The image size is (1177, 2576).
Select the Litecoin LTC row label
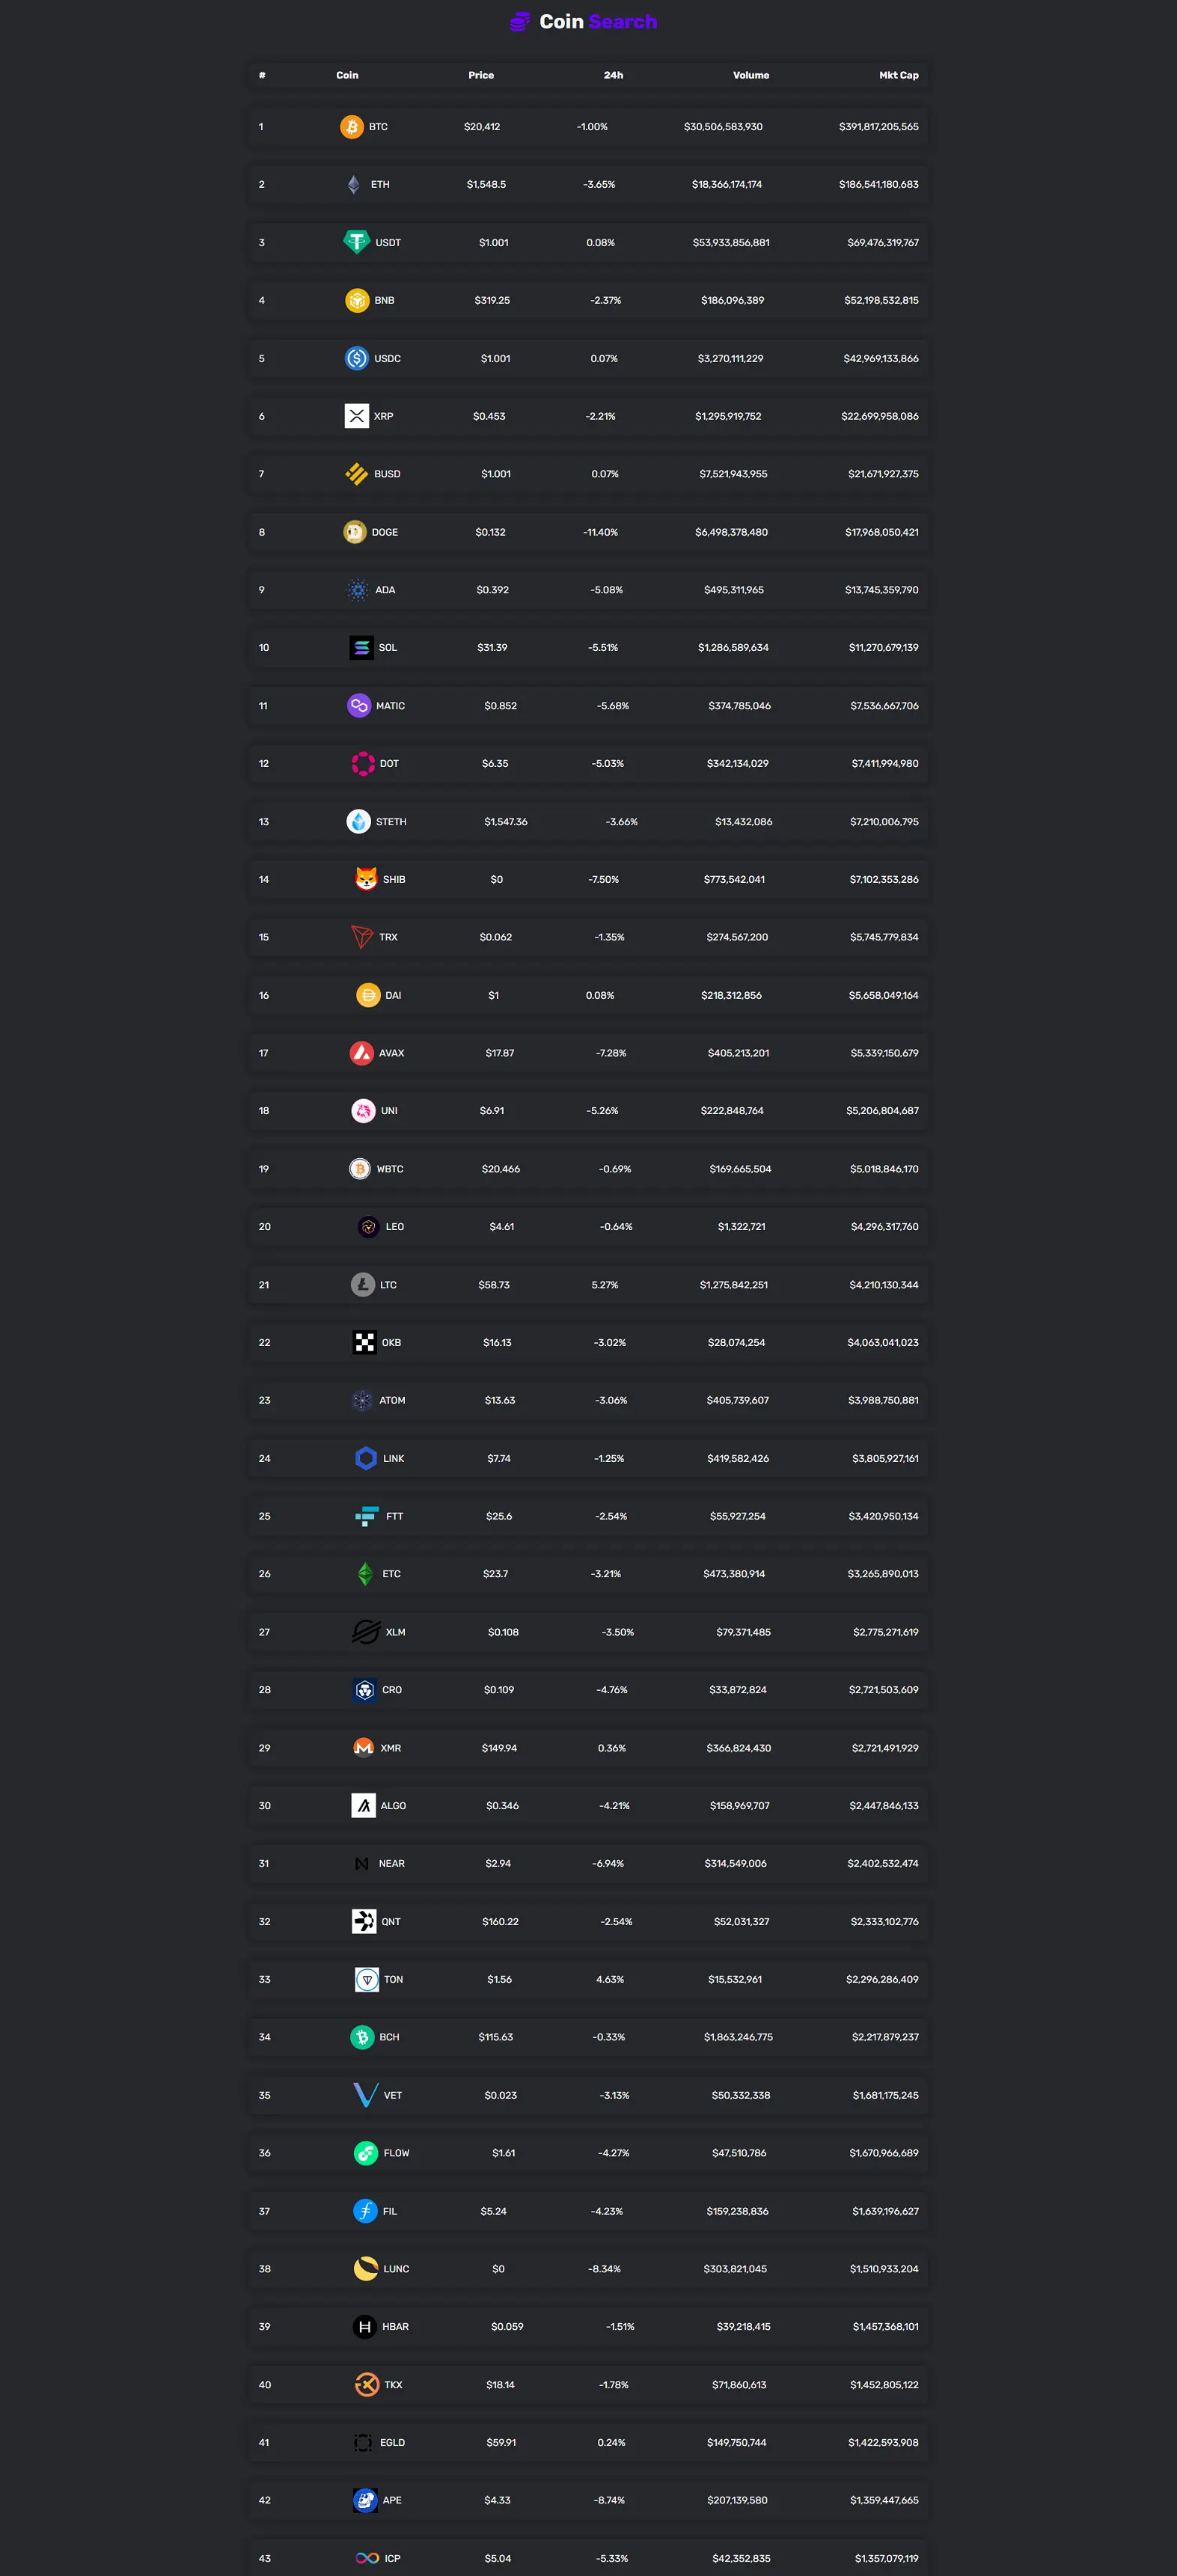[x=388, y=1285]
